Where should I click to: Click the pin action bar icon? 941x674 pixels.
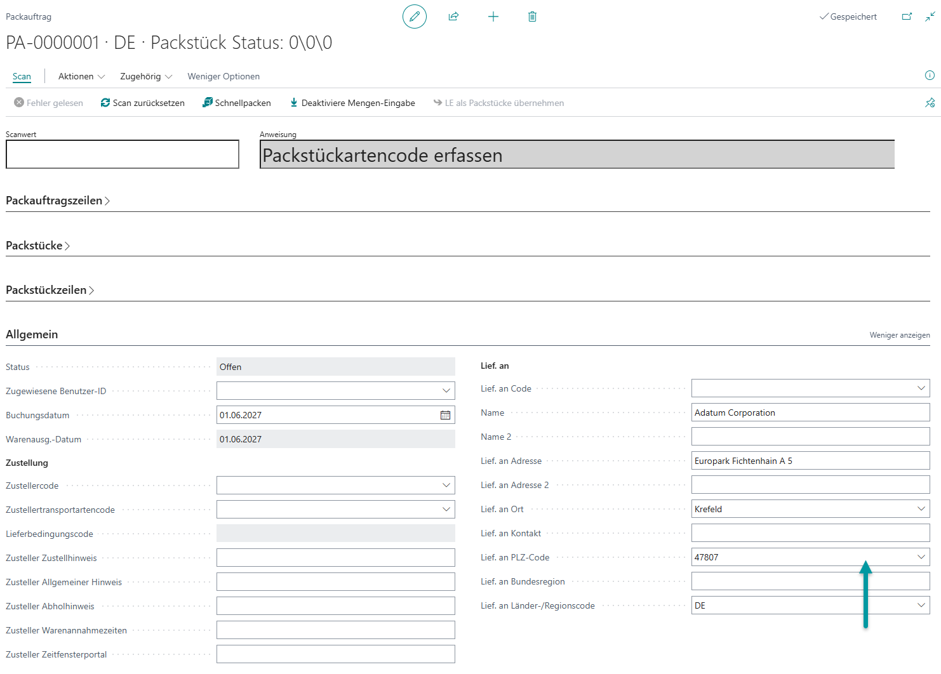(x=930, y=103)
